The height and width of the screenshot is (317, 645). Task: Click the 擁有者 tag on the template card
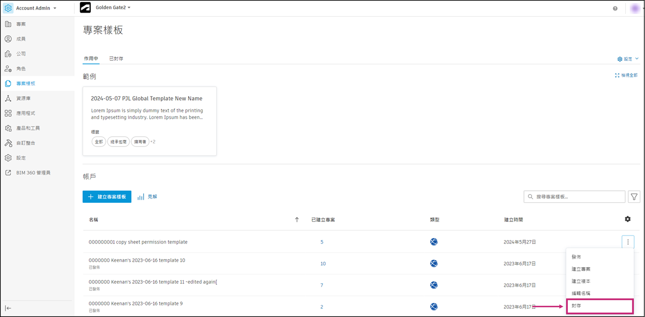point(140,142)
